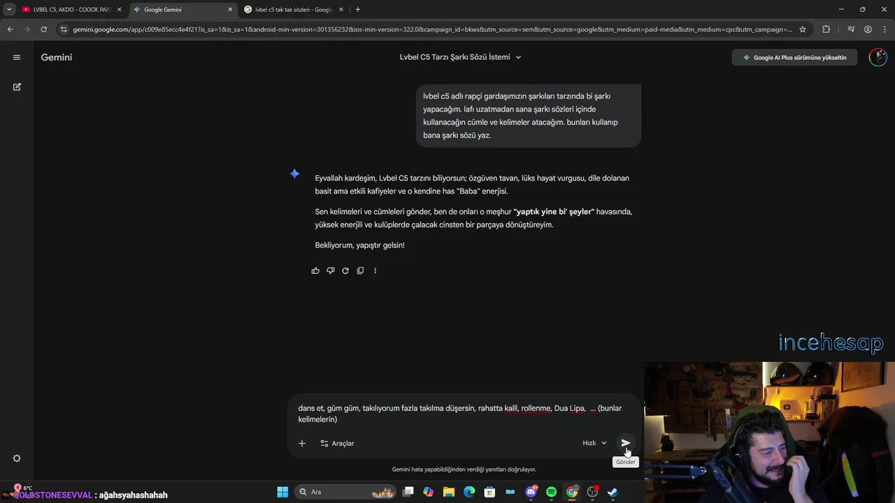Open Discord from the taskbar
Screen dimensions: 895x503
(531, 492)
